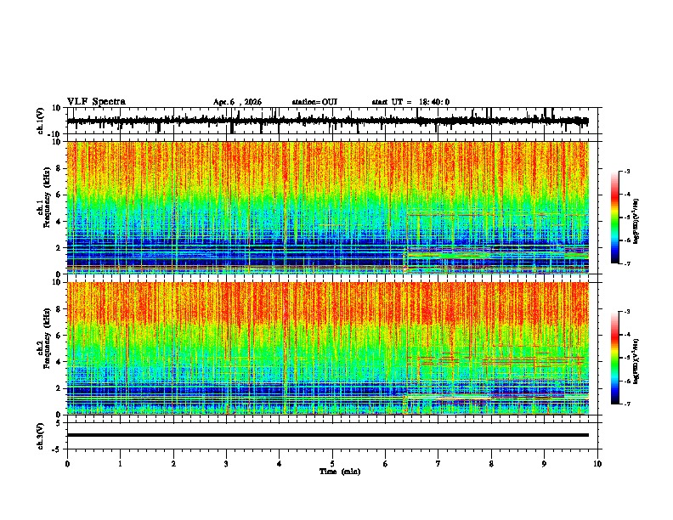This screenshot has width=673, height=520.
Task: Click the 'Time (min)' axis label
Action: 340,472
